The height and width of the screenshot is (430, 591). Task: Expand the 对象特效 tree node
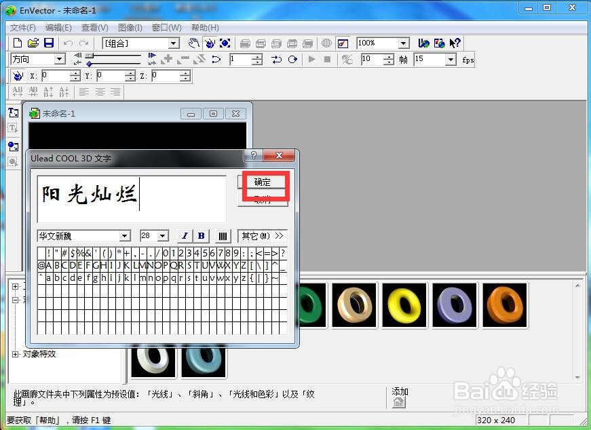(16, 354)
